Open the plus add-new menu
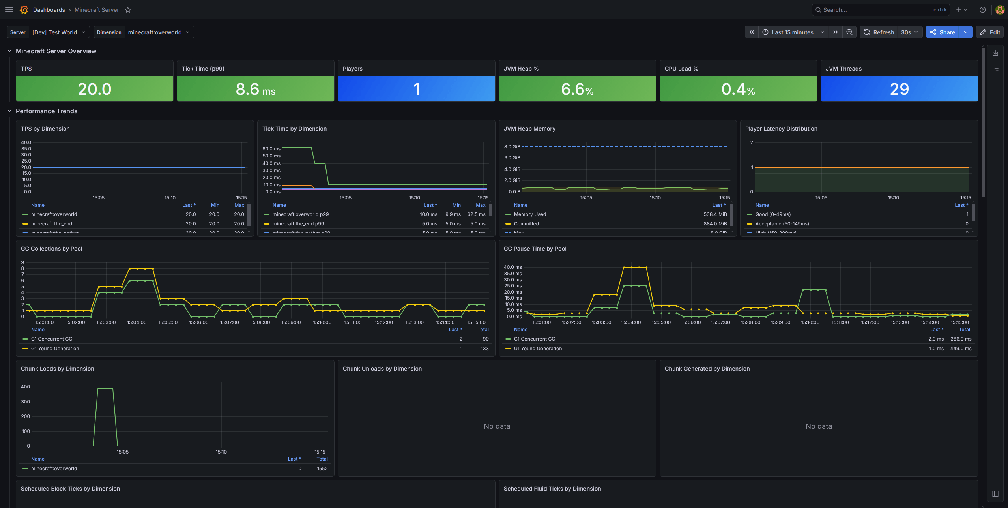The height and width of the screenshot is (508, 1008). pyautogui.click(x=961, y=10)
